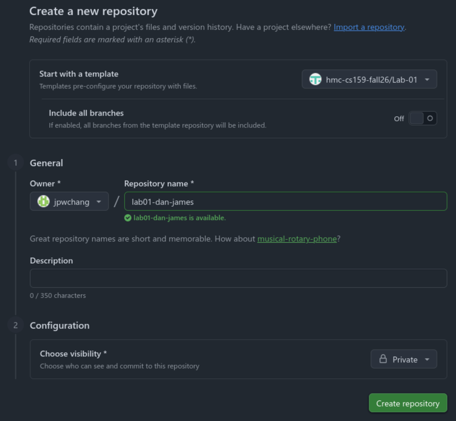Open the hmc-cs159-fall26/Lab-01 template dropdown
The image size is (456, 421).
(369, 79)
